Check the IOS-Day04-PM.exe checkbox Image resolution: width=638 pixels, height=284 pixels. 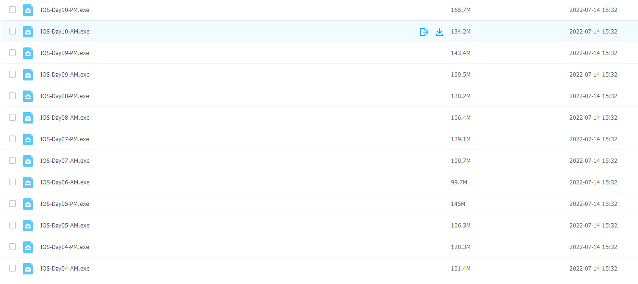pyautogui.click(x=12, y=247)
